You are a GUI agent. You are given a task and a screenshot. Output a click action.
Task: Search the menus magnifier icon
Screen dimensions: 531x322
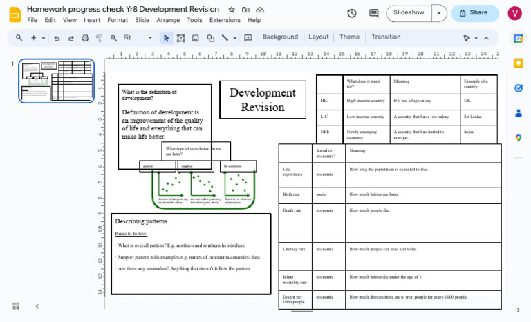(x=19, y=37)
